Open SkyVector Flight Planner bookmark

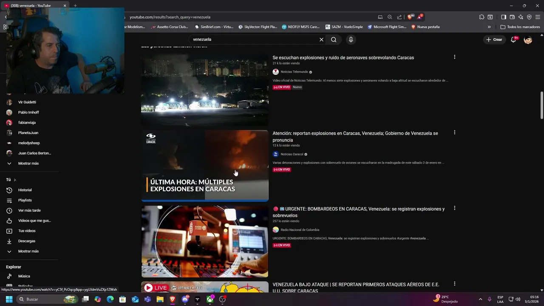coord(258,27)
